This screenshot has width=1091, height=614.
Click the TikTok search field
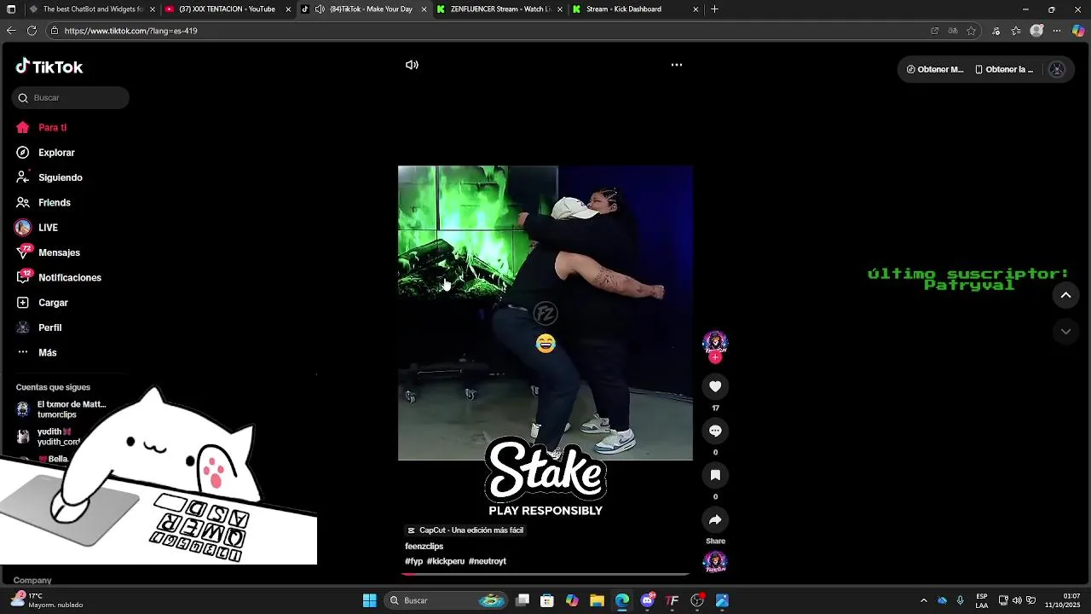pos(71,97)
